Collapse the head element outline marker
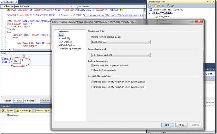217x134 pixels. click(x=5, y=24)
